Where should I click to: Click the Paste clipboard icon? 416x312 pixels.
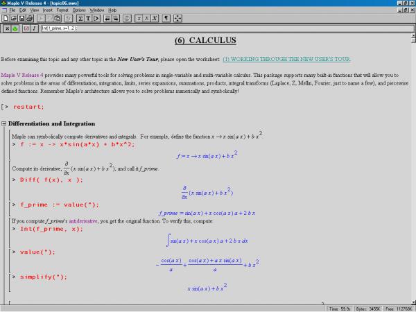58,18
